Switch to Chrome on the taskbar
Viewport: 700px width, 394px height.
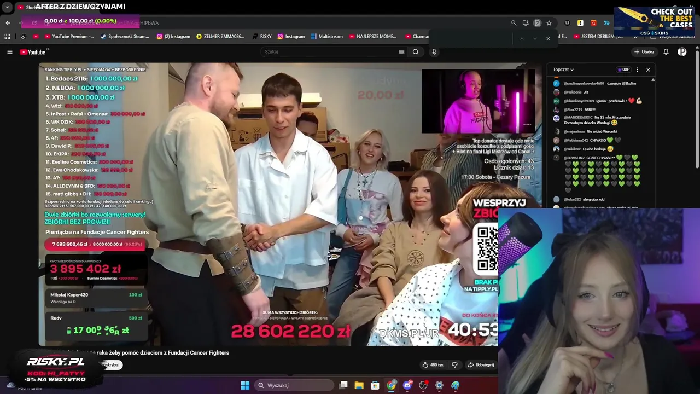click(391, 385)
